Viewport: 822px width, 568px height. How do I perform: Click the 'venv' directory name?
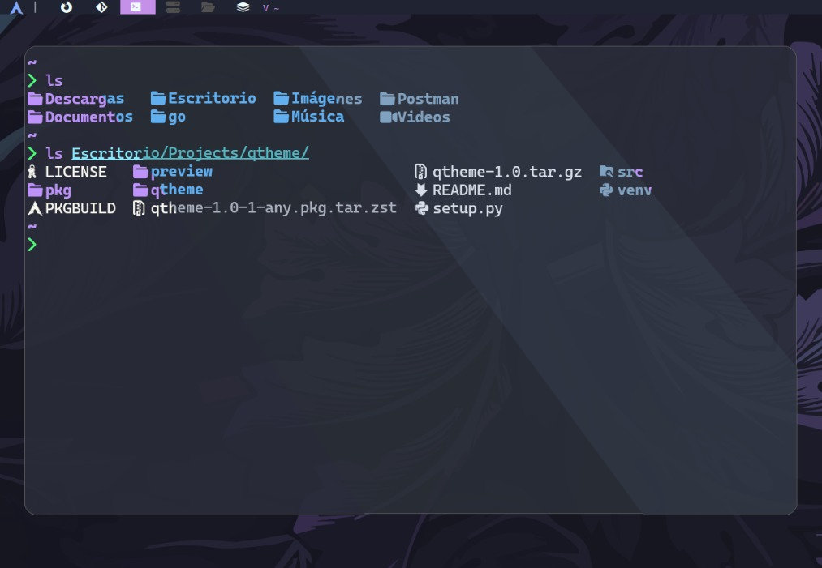635,190
